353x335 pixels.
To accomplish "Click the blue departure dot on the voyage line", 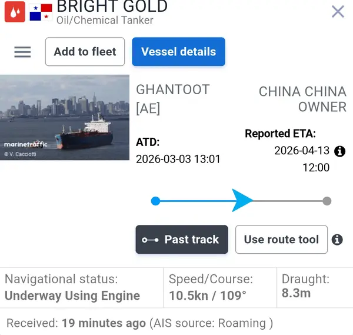I will [155, 201].
